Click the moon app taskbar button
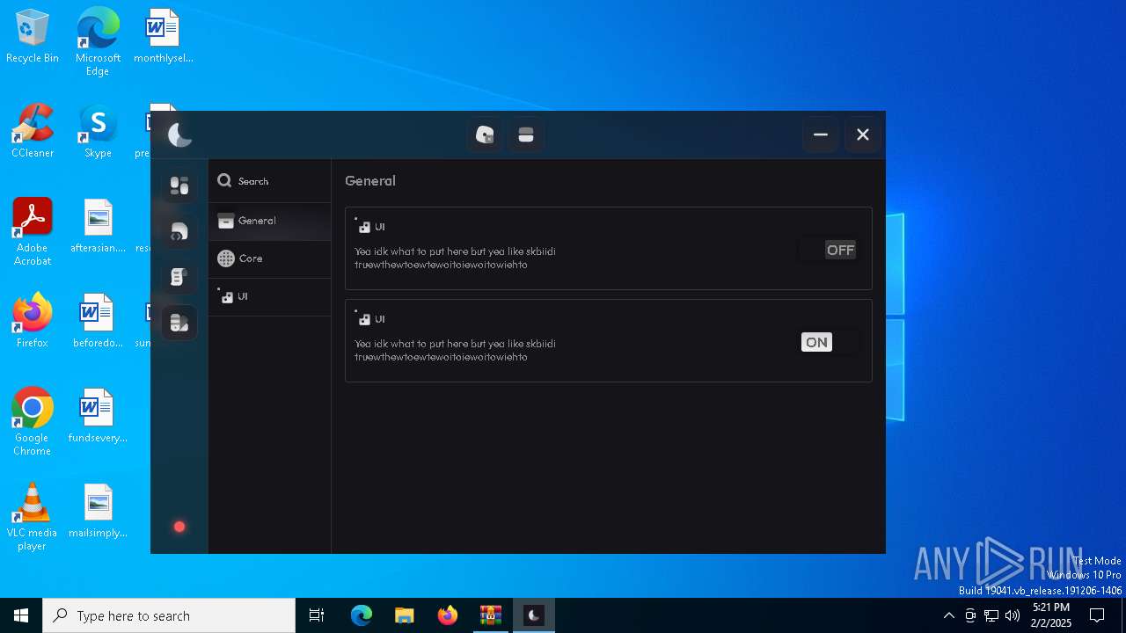Viewport: 1126px width, 633px height. pyautogui.click(x=534, y=615)
